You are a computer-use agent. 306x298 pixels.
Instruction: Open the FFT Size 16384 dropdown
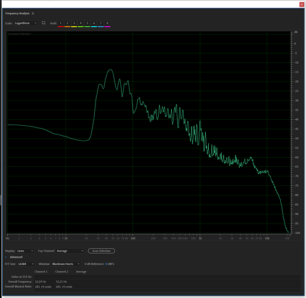(26, 264)
